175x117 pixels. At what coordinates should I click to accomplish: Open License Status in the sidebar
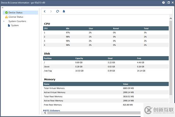coord(16,17)
